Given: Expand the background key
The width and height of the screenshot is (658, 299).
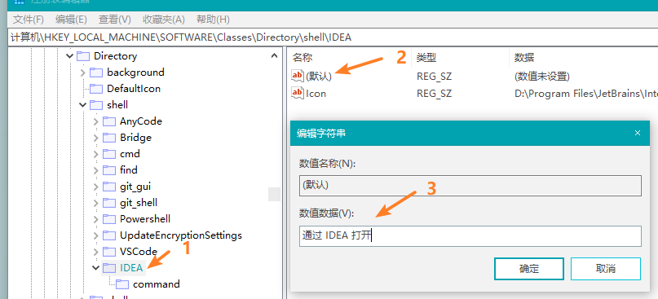Looking at the screenshot, I should click(82, 73).
